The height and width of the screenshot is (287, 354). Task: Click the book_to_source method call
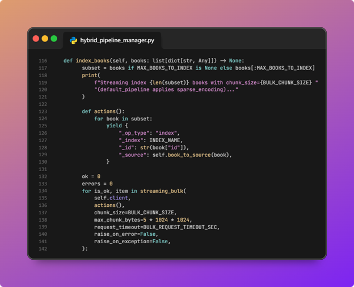click(189, 155)
